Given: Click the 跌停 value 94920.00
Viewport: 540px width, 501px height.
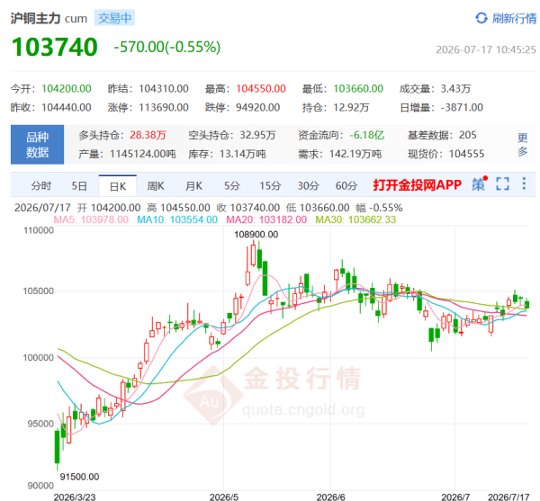Looking at the screenshot, I should pyautogui.click(x=258, y=108).
